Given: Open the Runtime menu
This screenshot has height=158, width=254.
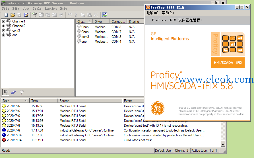Looking at the screenshot, I should 51,9.
